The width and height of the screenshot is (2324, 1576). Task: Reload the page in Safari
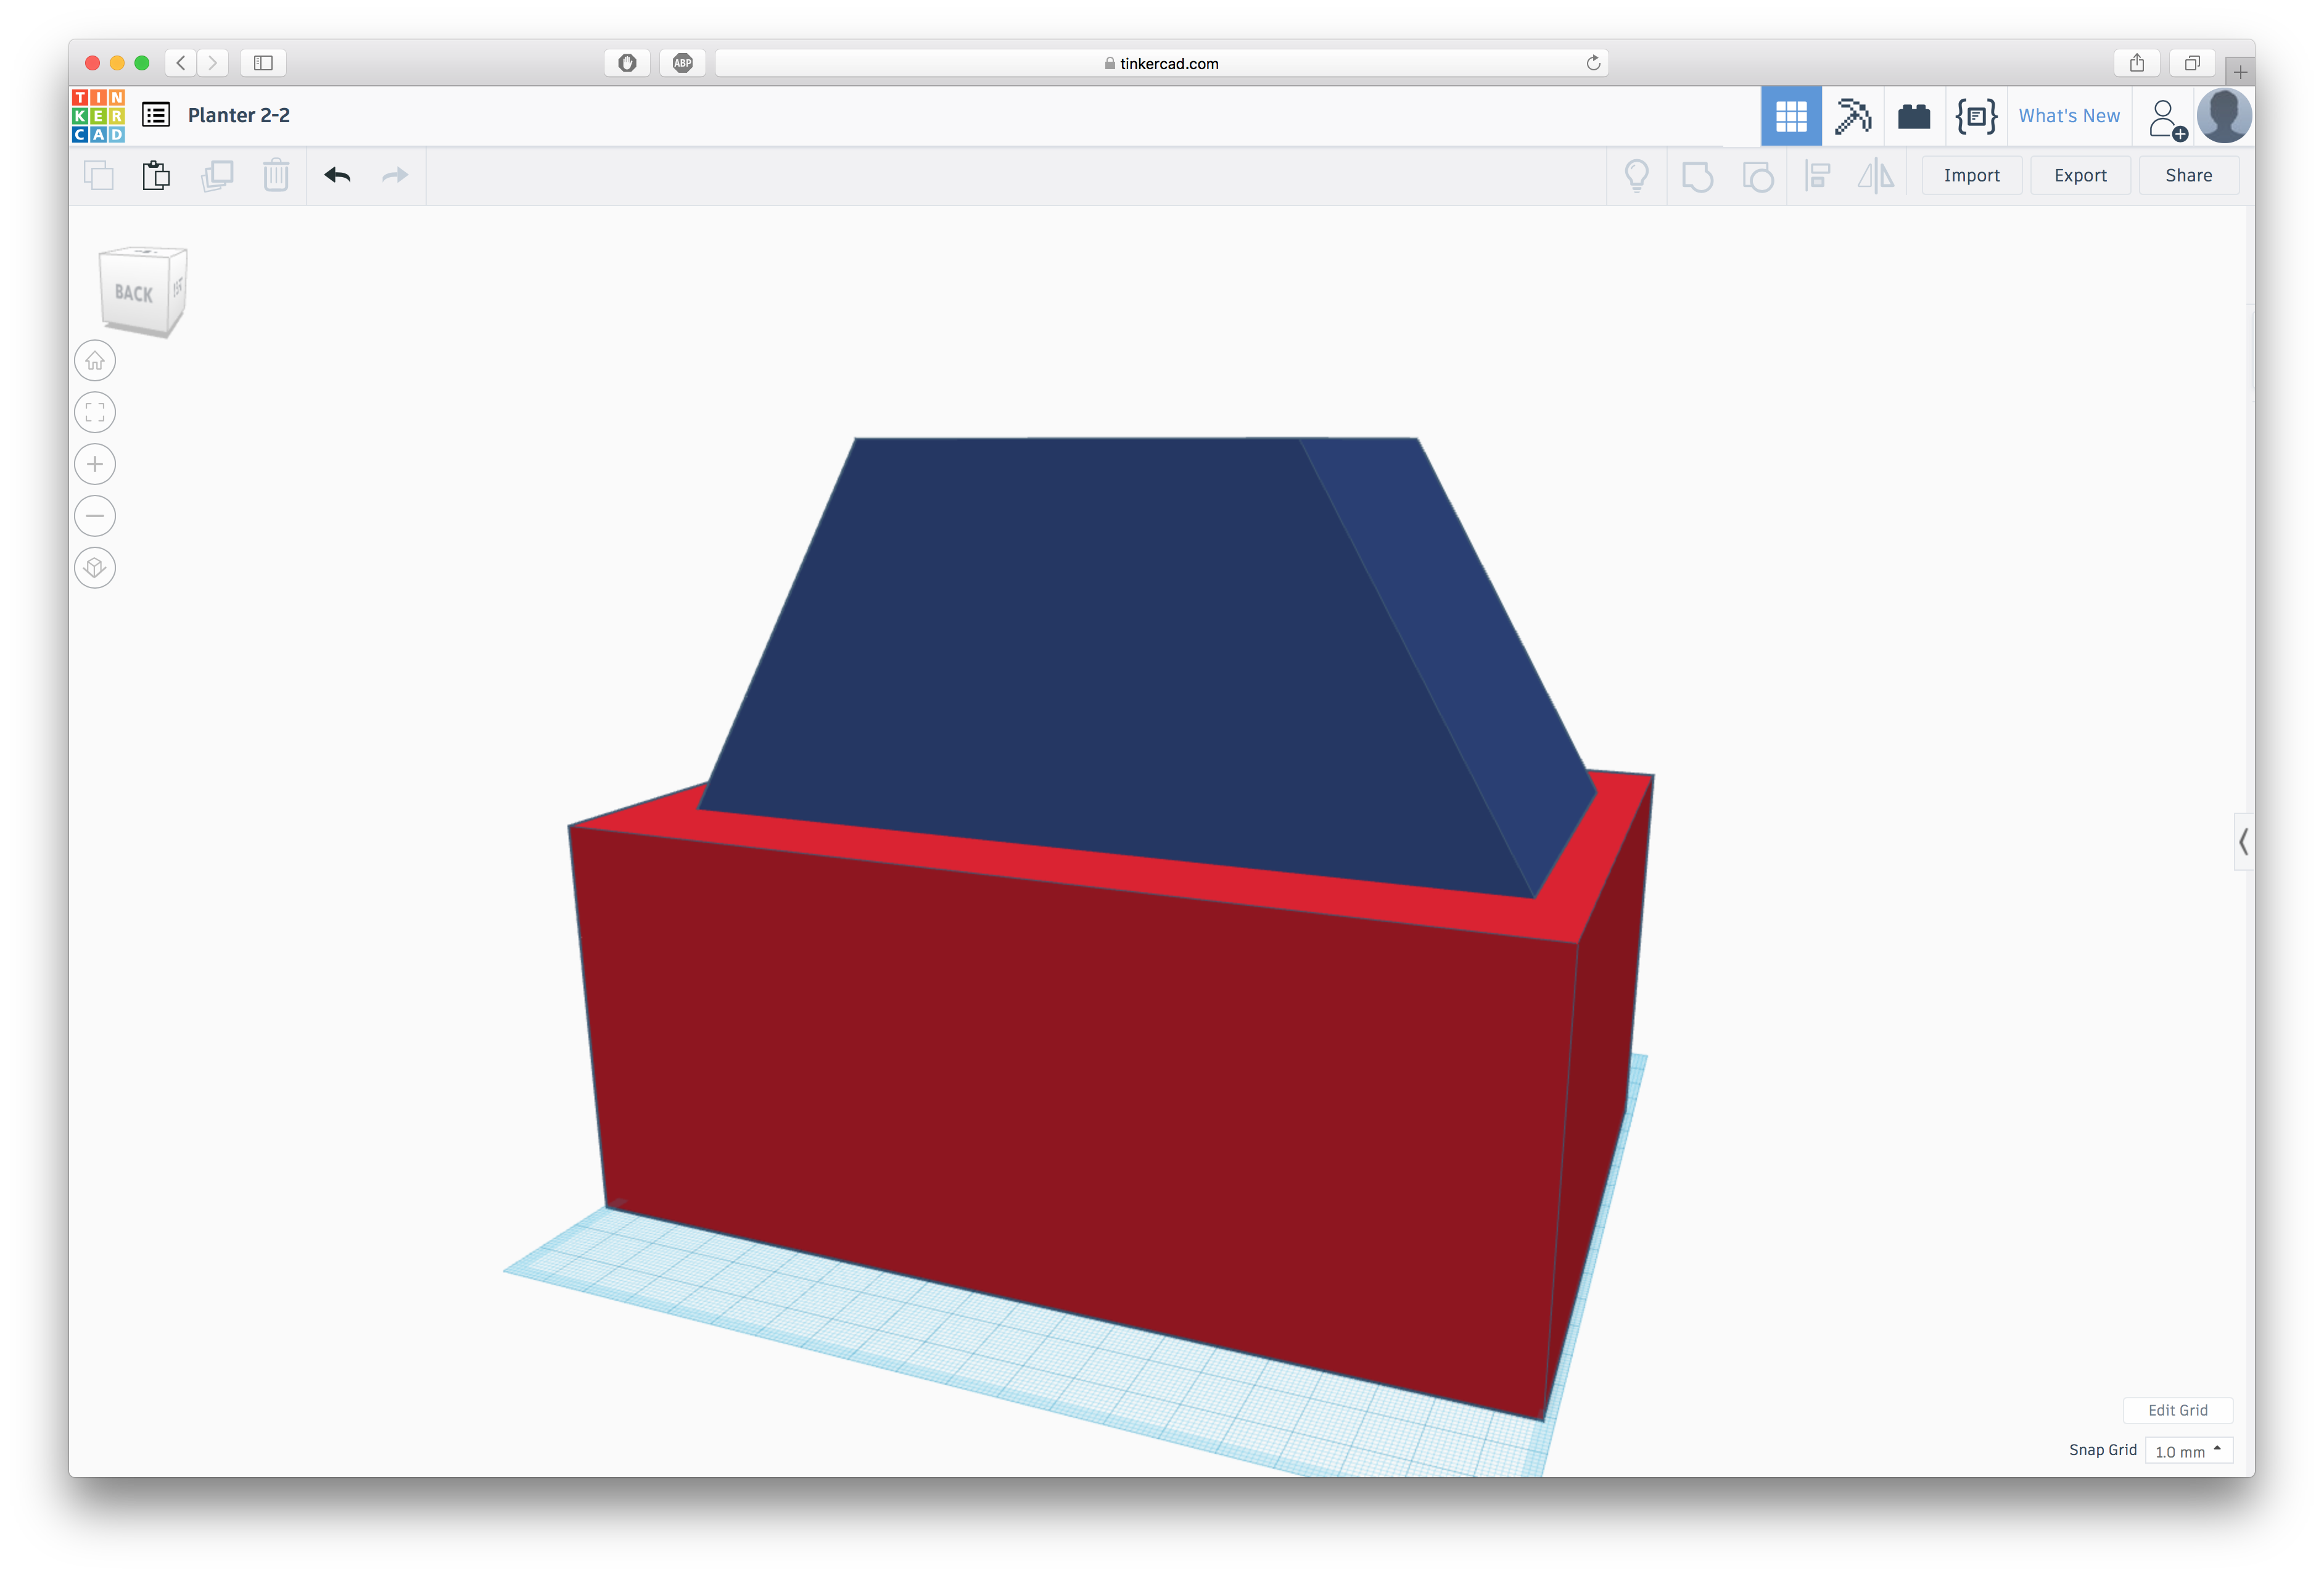pos(1593,63)
